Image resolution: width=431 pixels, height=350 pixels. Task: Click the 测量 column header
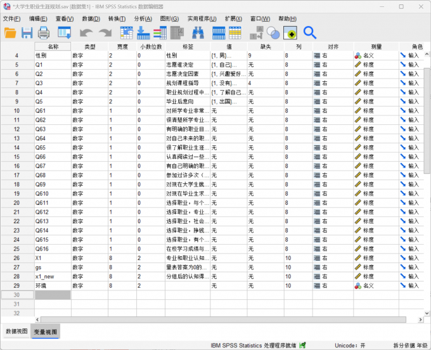pyautogui.click(x=376, y=47)
